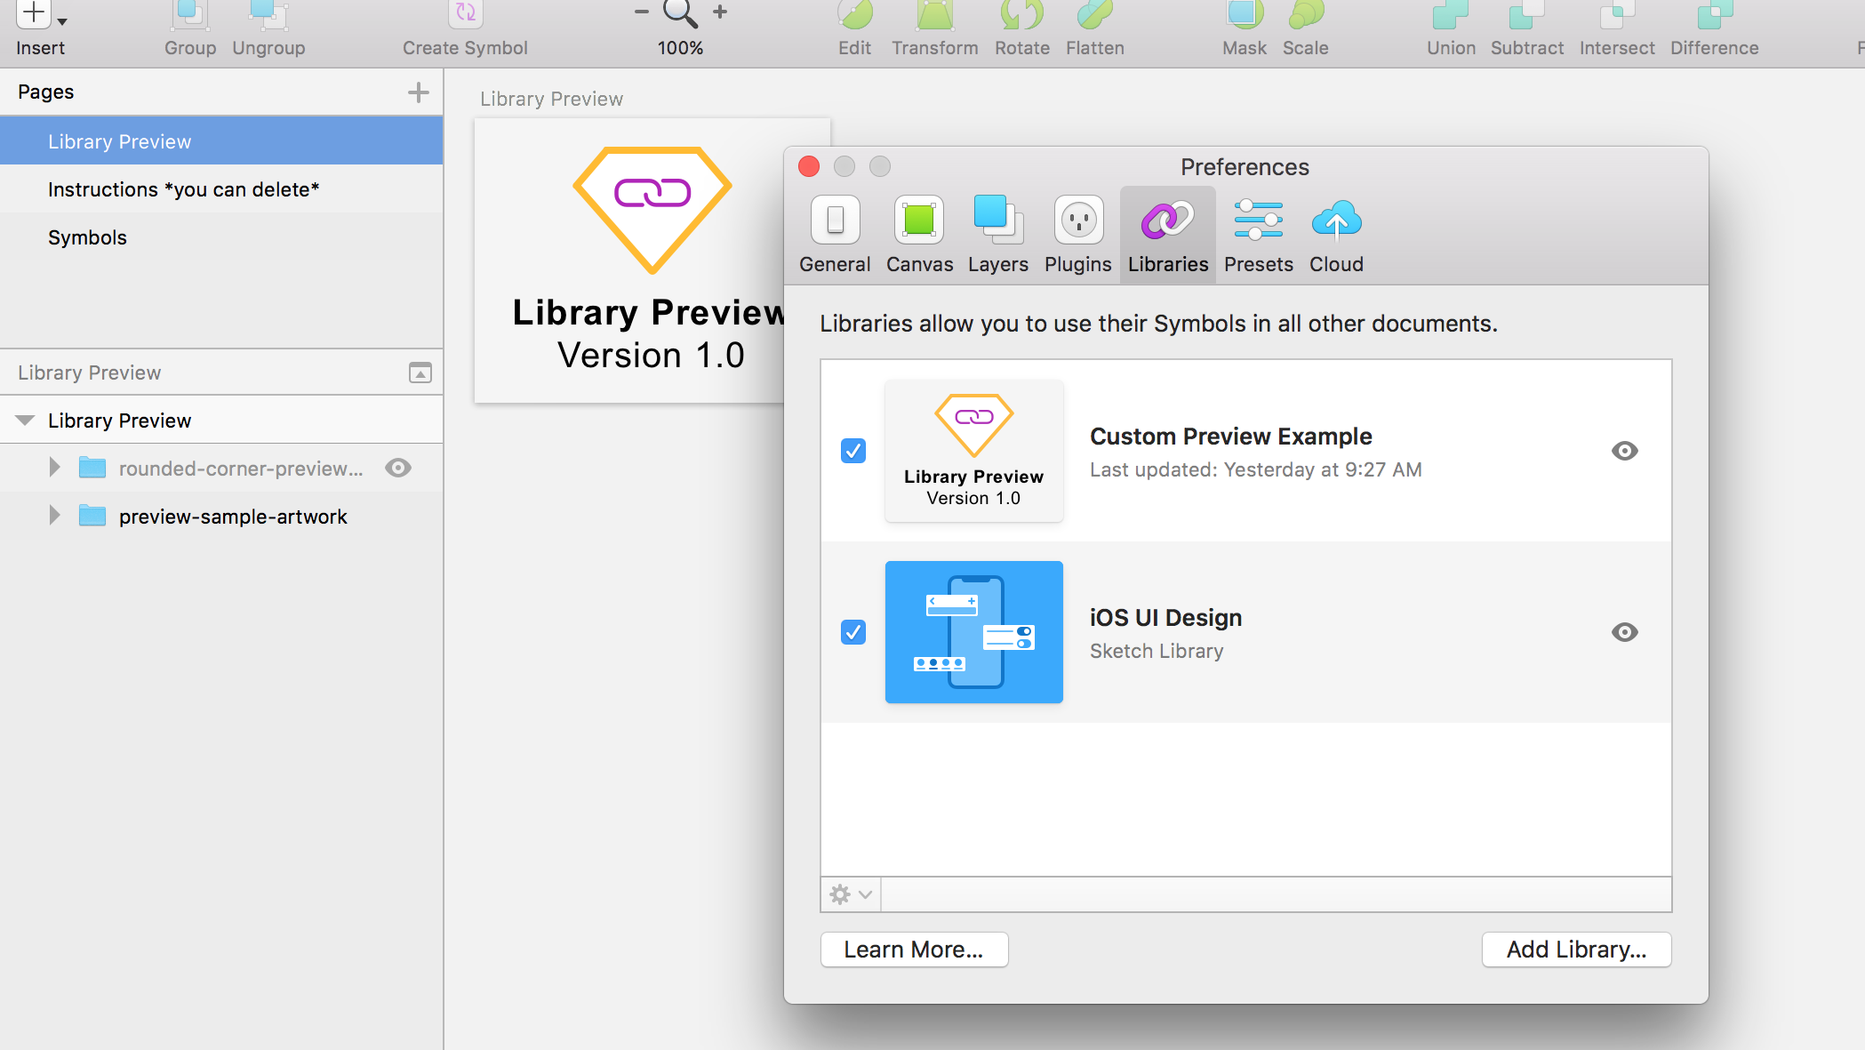The width and height of the screenshot is (1865, 1050).
Task: Click the gear settings dropdown in Libraries
Action: pos(848,893)
